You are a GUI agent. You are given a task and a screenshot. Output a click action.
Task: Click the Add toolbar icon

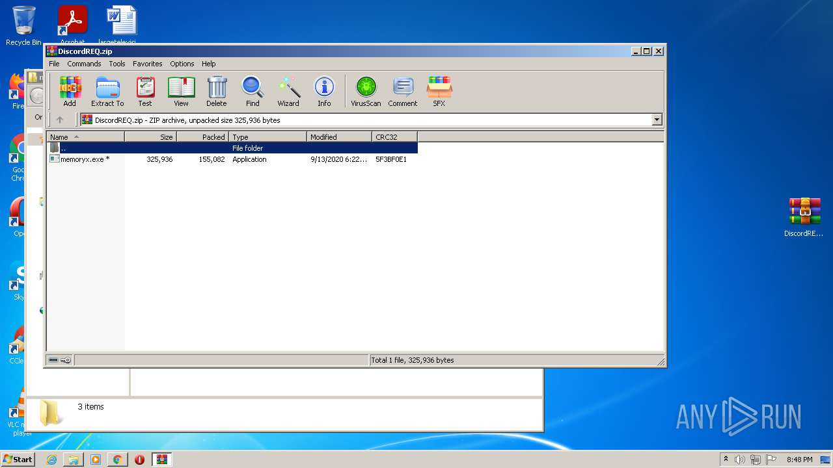[70, 91]
